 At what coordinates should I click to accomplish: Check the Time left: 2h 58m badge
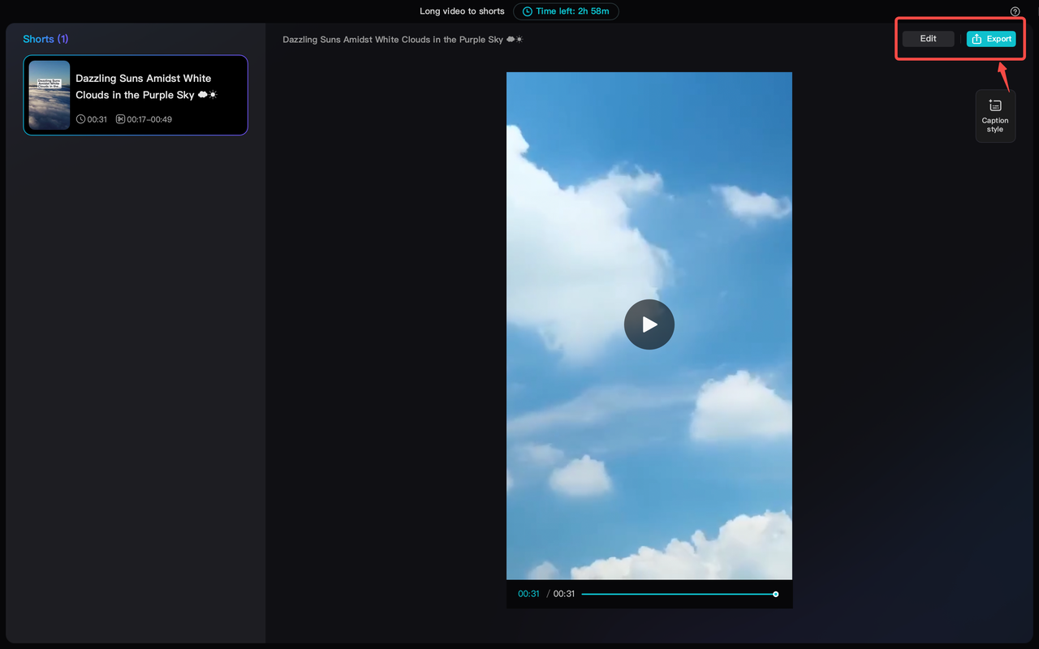[566, 11]
